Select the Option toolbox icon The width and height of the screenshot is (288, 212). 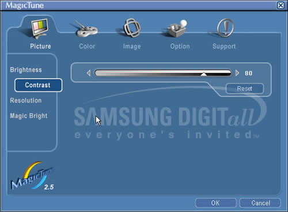[177, 28]
